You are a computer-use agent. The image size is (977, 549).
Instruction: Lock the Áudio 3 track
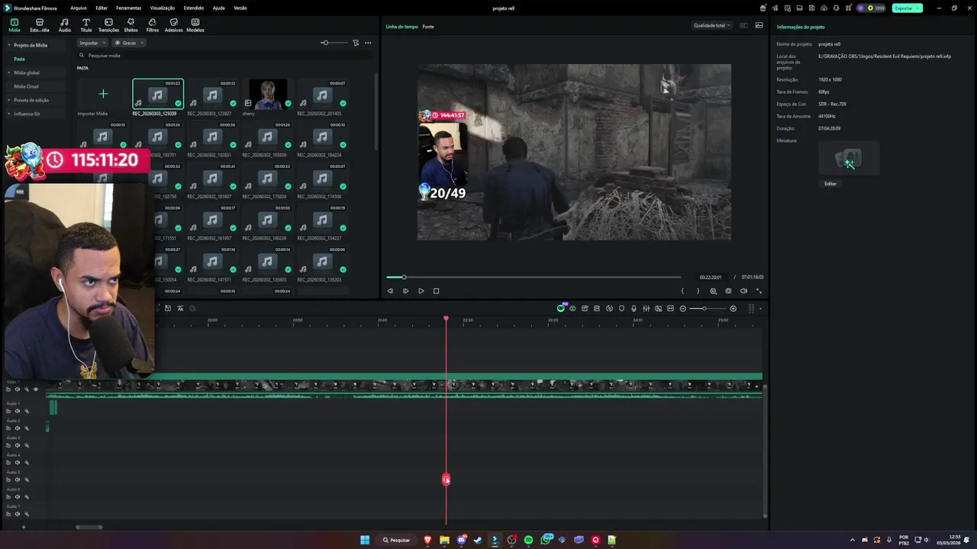[8, 445]
